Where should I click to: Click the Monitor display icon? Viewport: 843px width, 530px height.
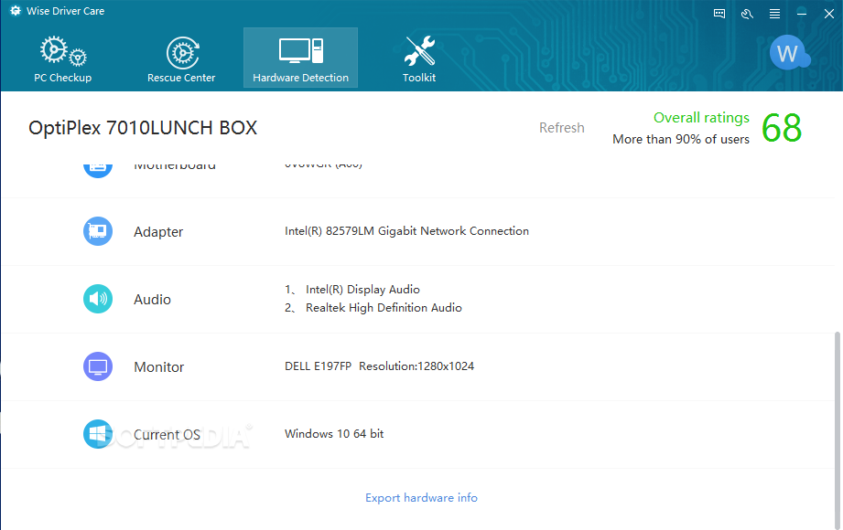[98, 366]
